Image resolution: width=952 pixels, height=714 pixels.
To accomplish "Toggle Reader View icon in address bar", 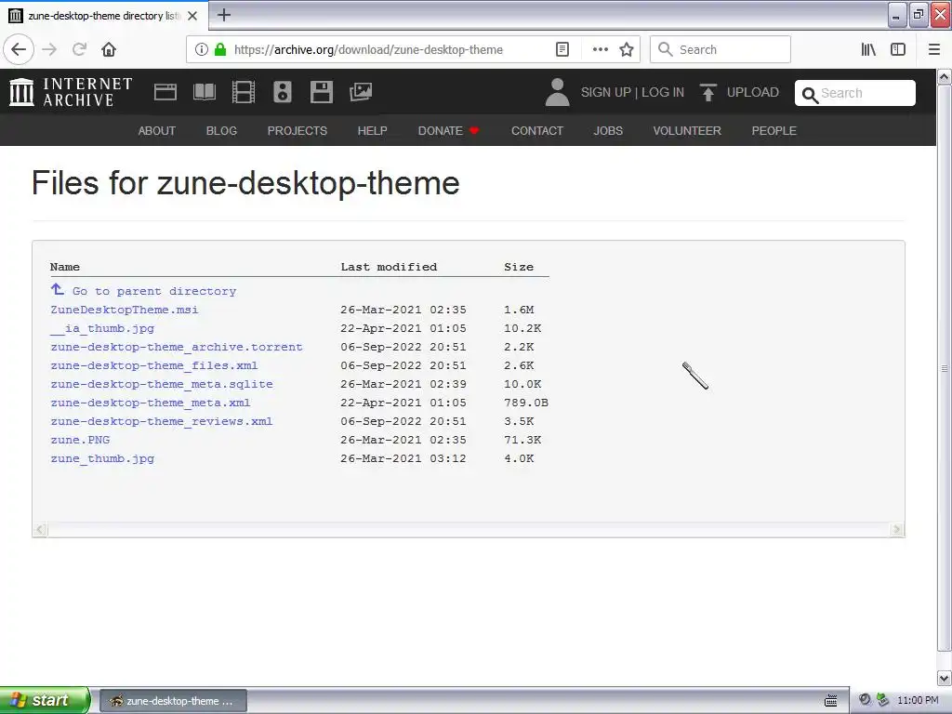I will point(562,49).
